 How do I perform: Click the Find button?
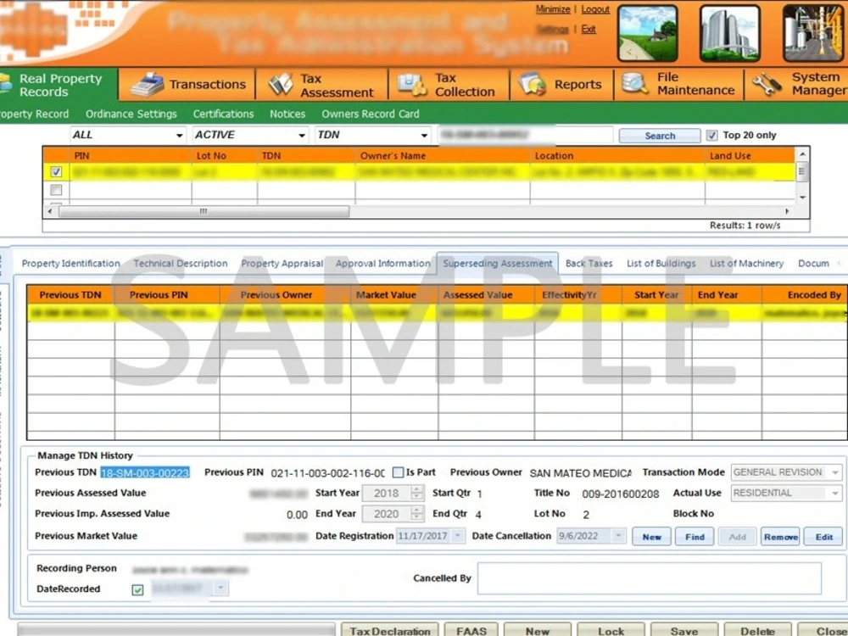coord(695,537)
